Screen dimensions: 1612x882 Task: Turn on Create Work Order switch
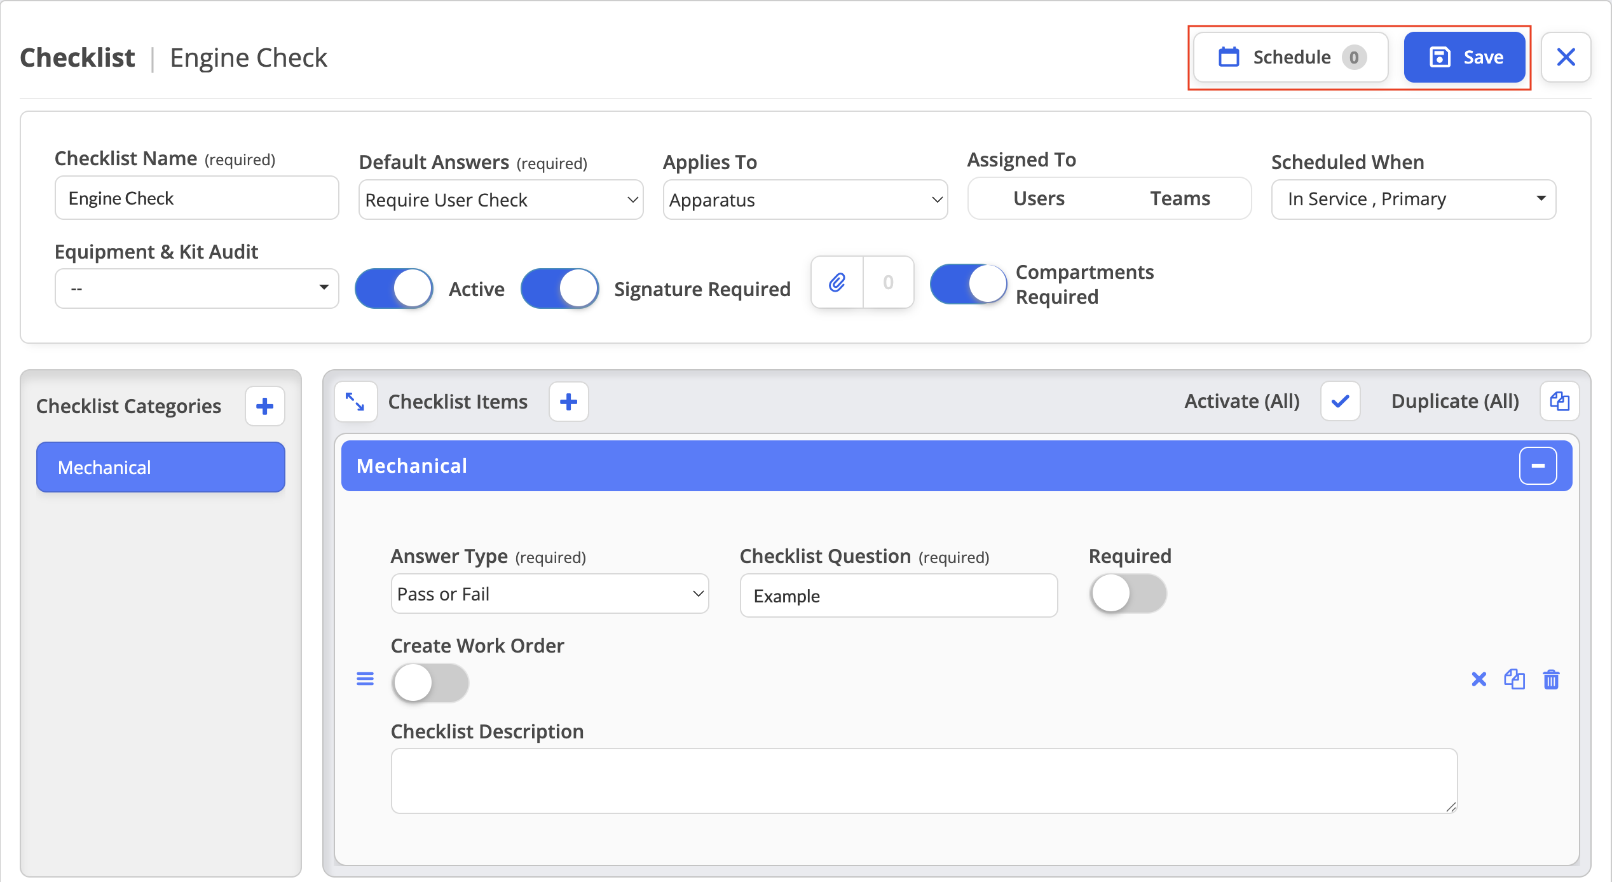point(430,683)
